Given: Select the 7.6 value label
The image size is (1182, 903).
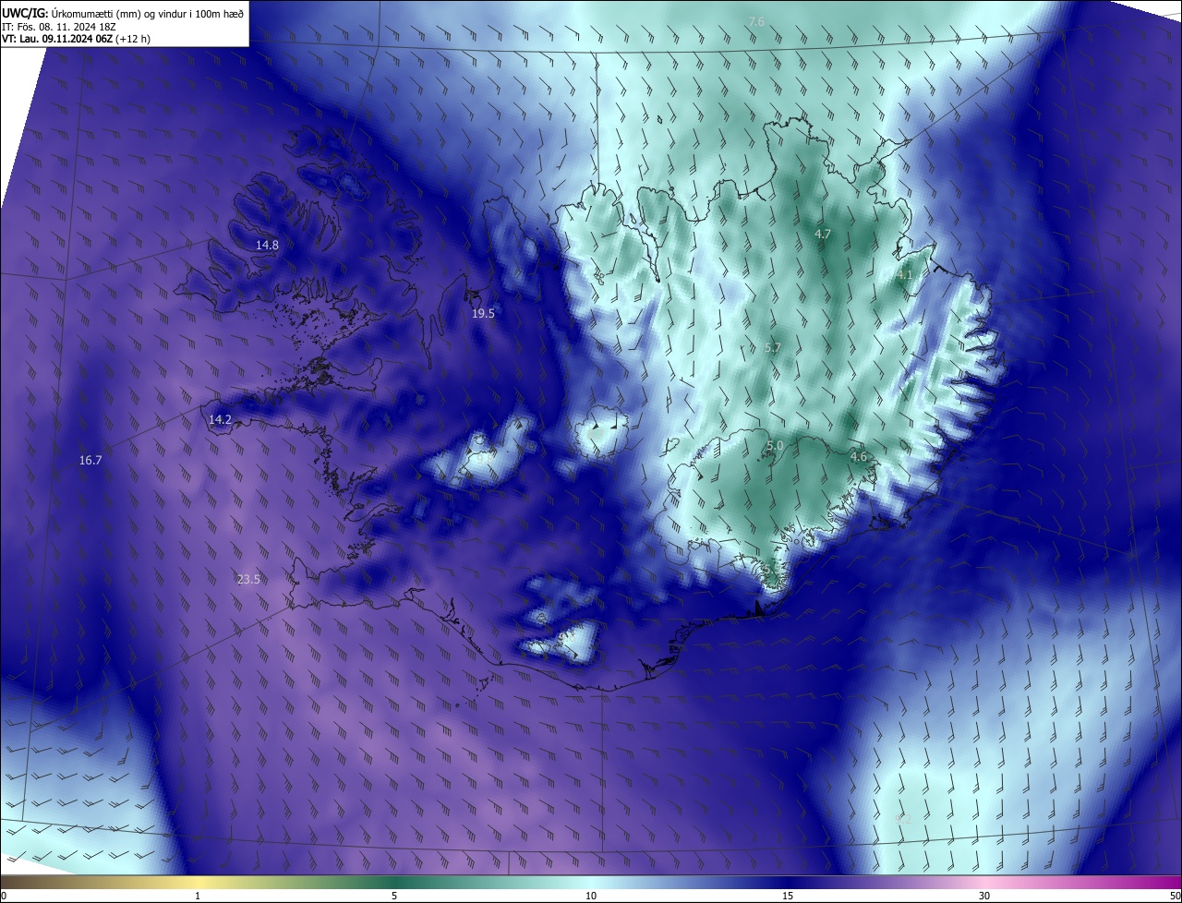Looking at the screenshot, I should click(756, 20).
